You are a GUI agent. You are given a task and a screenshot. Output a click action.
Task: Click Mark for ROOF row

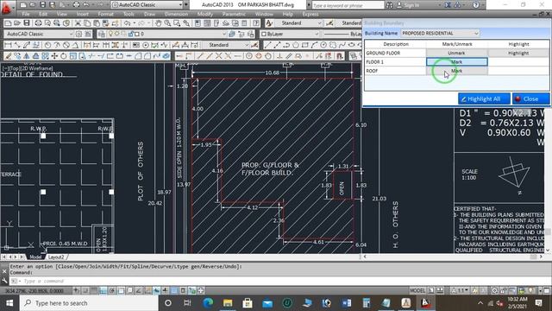(x=456, y=71)
